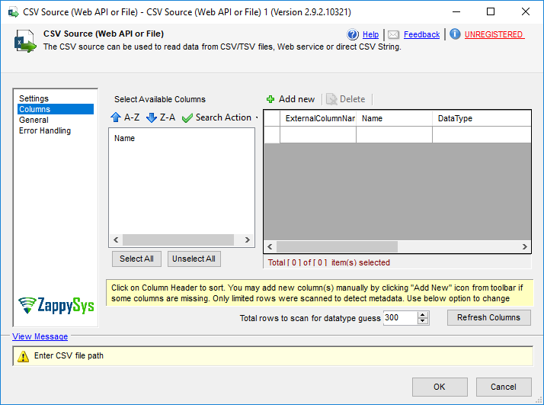Click the Search Action toolbar label
This screenshot has height=405, width=544.
click(223, 117)
